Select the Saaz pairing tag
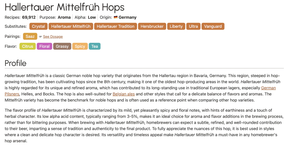Image resolution: width=284 pixels, height=148 pixels. (x=30, y=36)
